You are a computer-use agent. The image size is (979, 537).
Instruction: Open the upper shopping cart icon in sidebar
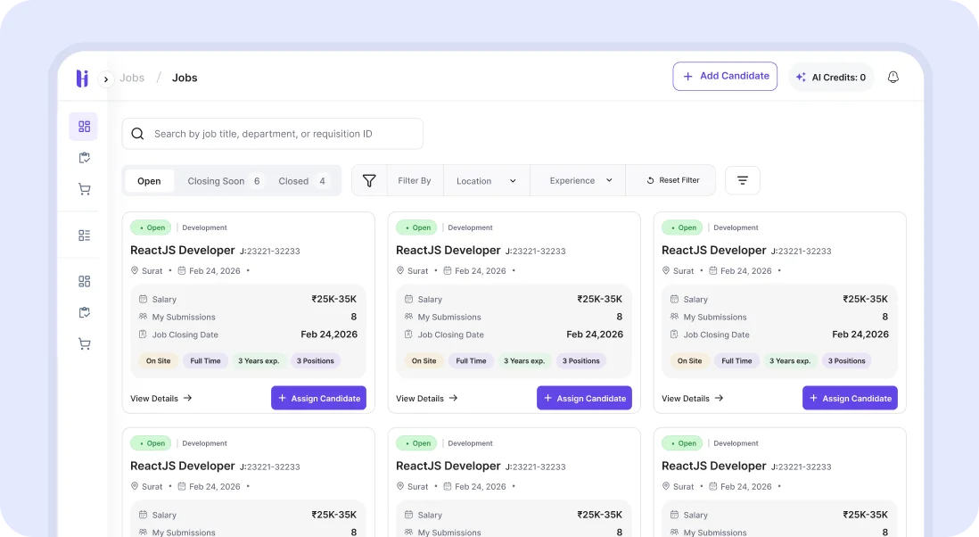(x=84, y=189)
